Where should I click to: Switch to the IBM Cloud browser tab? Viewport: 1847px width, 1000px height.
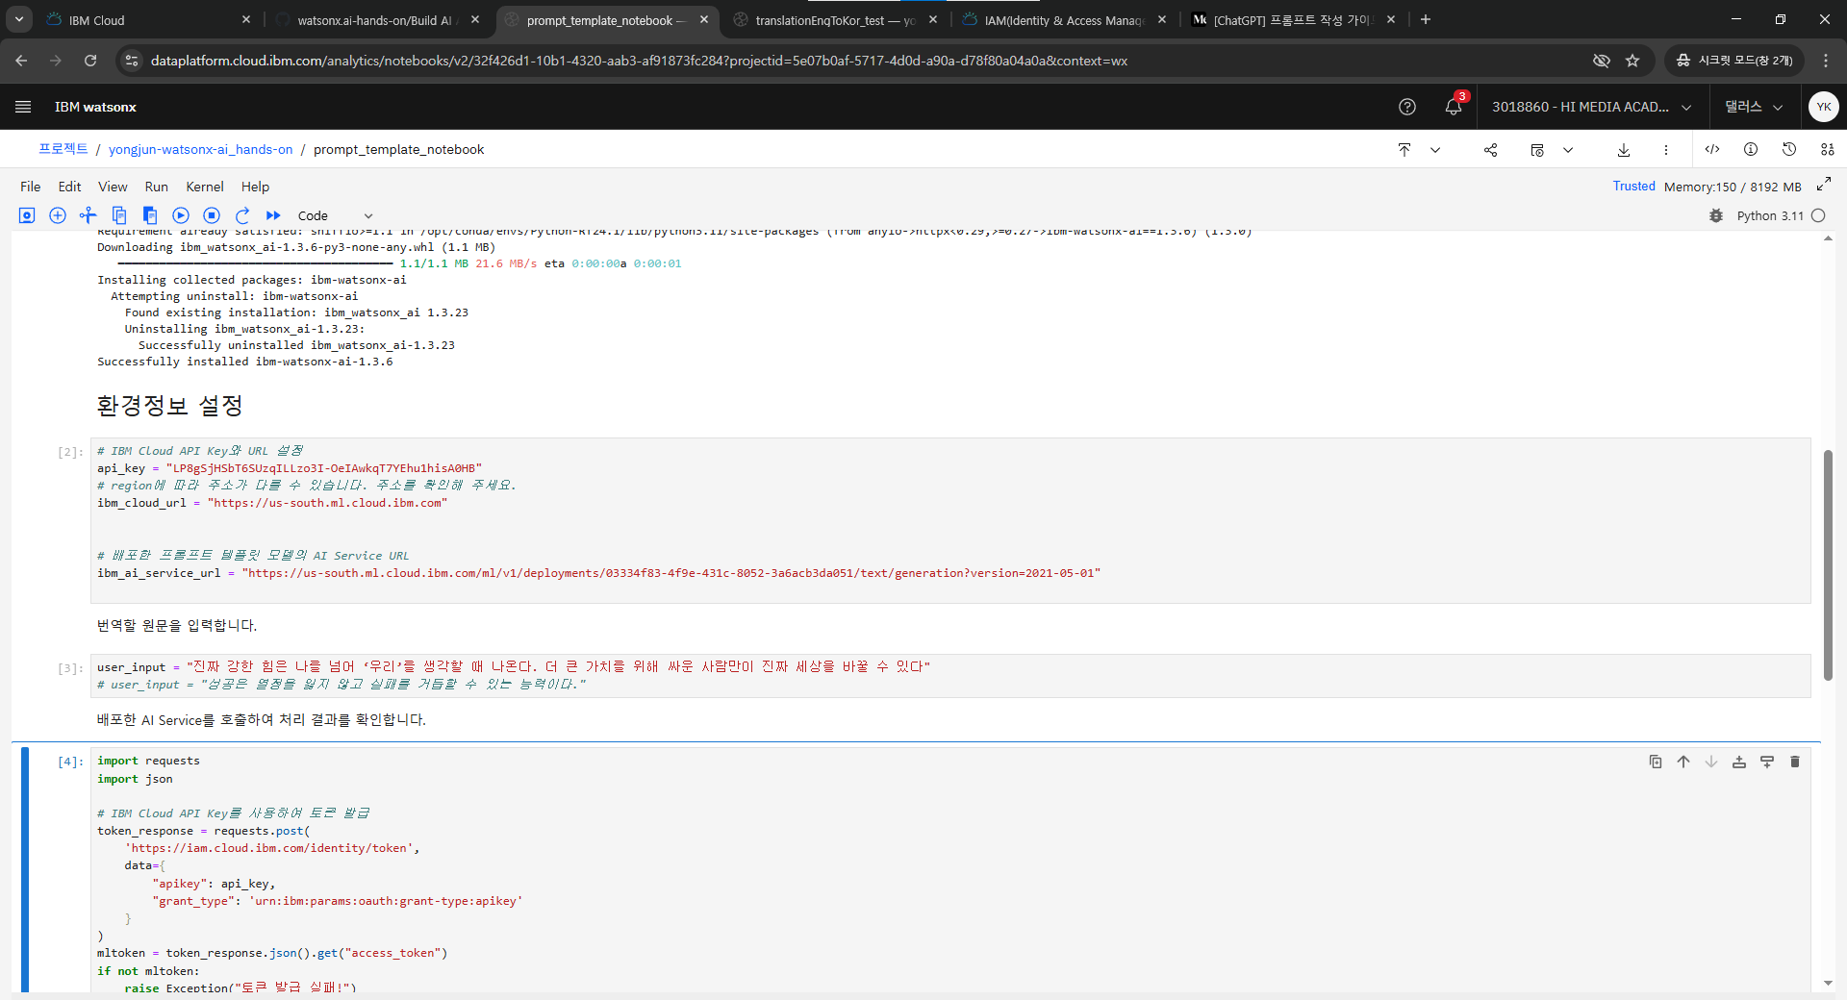coord(149,20)
